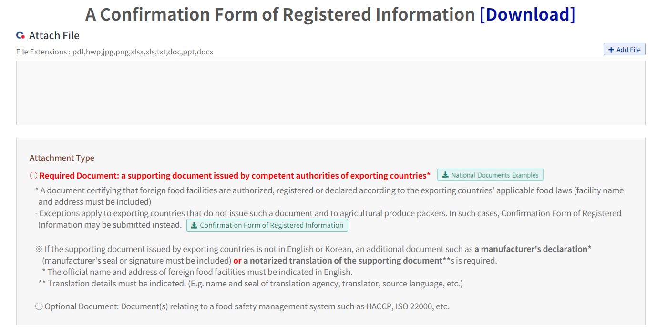Click the [Download] link in the title
This screenshot has width=657, height=327.
click(527, 14)
